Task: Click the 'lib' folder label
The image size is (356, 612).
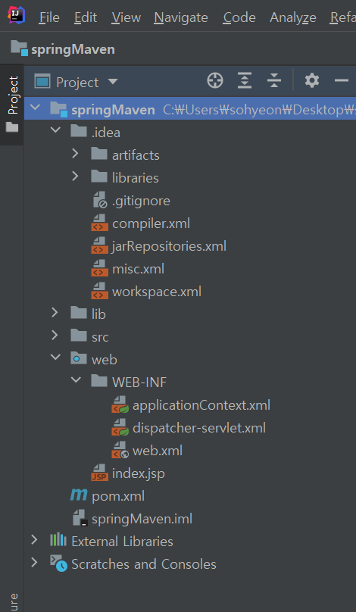Action: pyautogui.click(x=98, y=314)
